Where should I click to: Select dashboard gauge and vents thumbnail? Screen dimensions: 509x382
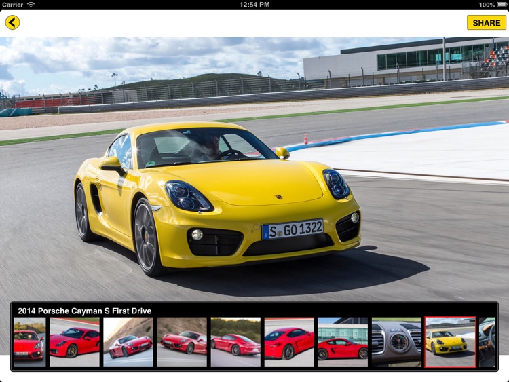point(396,342)
